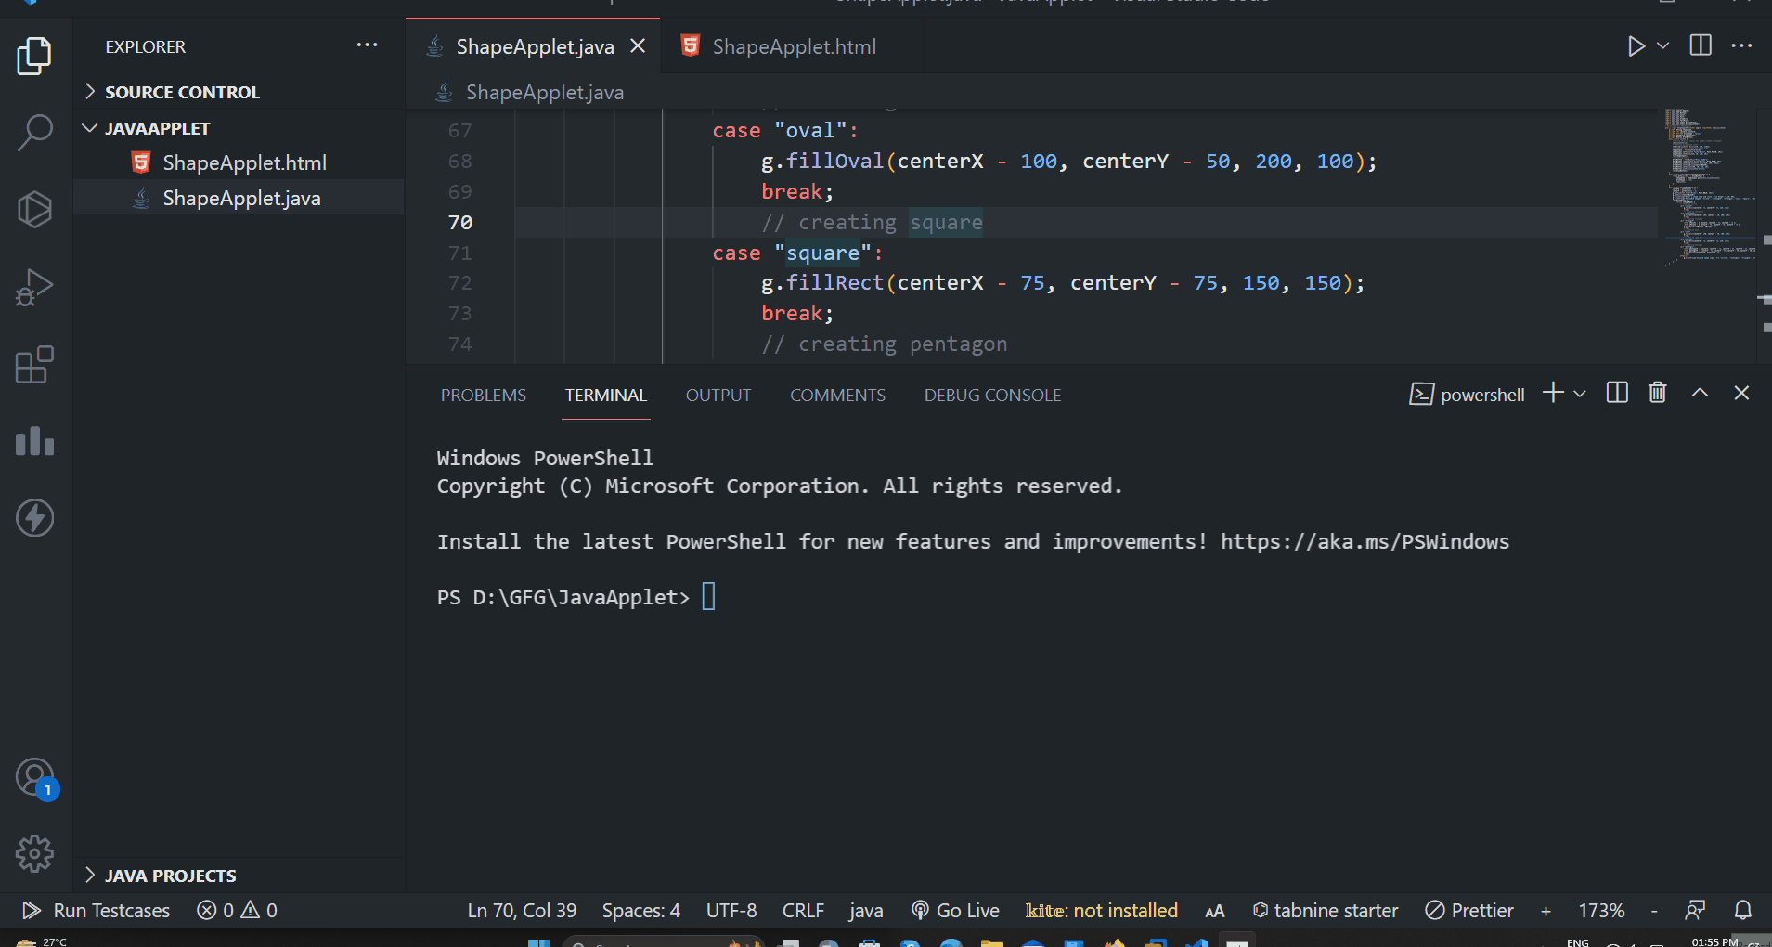
Task: Click Run Testcases in status bar
Action: tap(96, 911)
